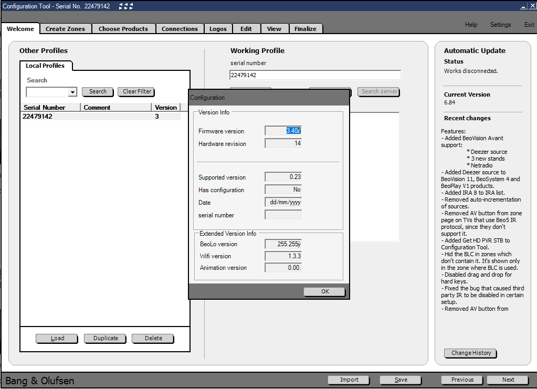Open the Create Zones tab
The width and height of the screenshot is (537, 389).
tap(65, 29)
